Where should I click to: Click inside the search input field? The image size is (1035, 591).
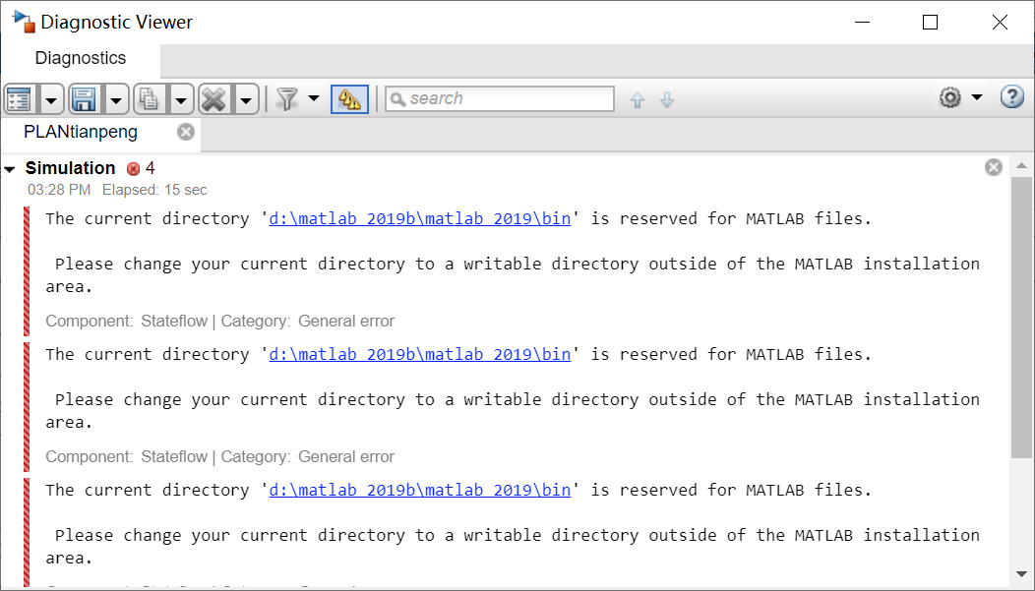point(502,98)
